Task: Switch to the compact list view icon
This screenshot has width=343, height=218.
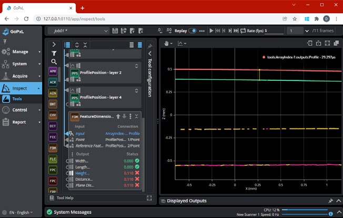Action: tap(132, 45)
